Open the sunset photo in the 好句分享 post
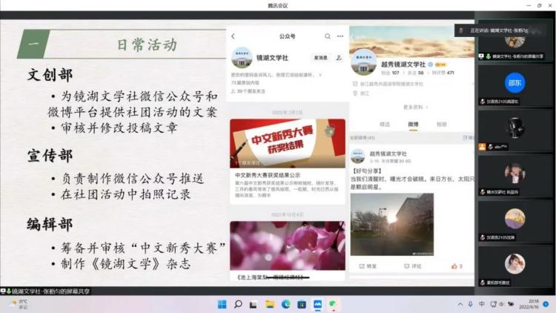Image resolution: width=556 pixels, height=313 pixels. 392,225
